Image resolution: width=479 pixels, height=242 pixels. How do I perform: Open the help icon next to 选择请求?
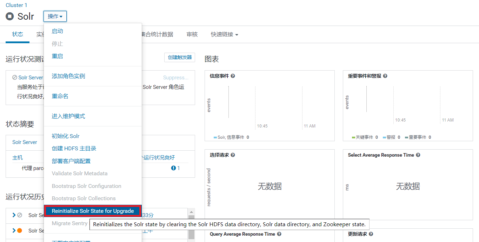(233, 155)
